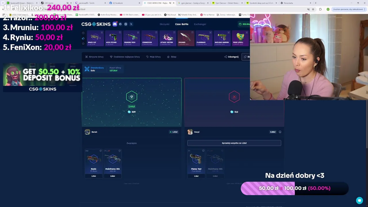Click Kacpi's 0.88zł total badge

(x=273, y=132)
